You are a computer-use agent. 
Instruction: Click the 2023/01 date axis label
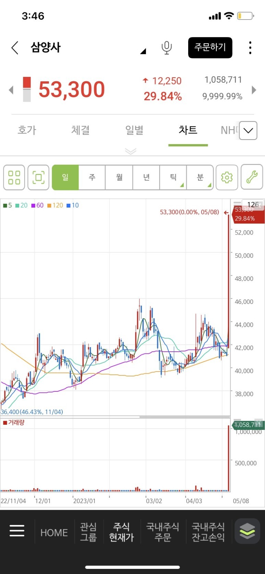click(84, 501)
